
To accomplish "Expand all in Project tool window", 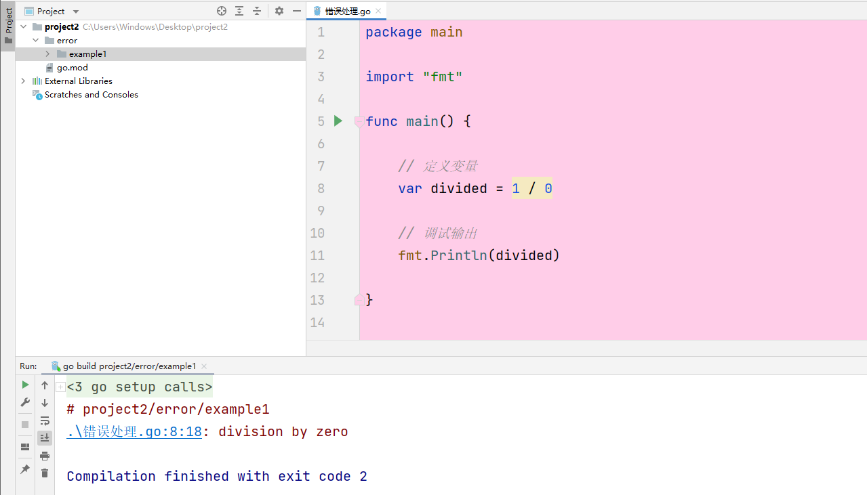I will [239, 11].
